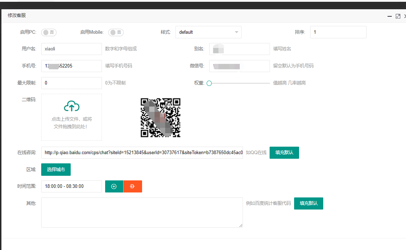Toggle the 启用PC switch

49,32
